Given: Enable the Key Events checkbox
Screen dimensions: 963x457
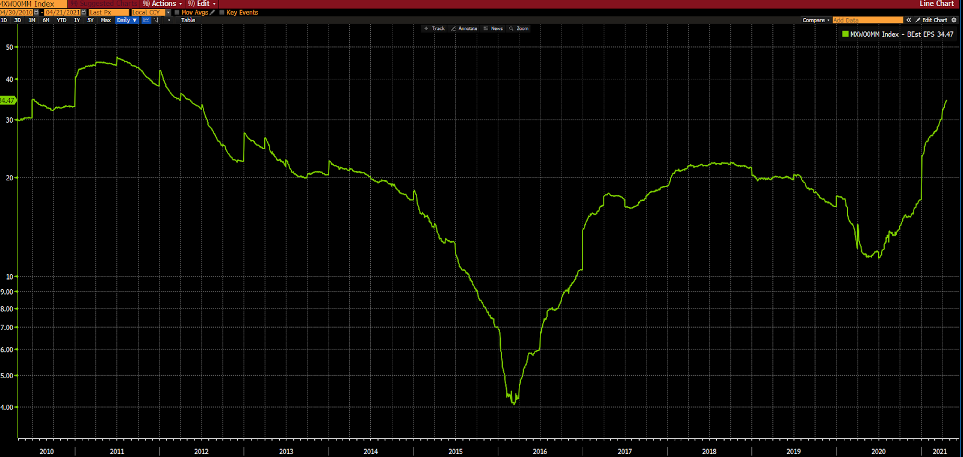Looking at the screenshot, I should tap(221, 12).
